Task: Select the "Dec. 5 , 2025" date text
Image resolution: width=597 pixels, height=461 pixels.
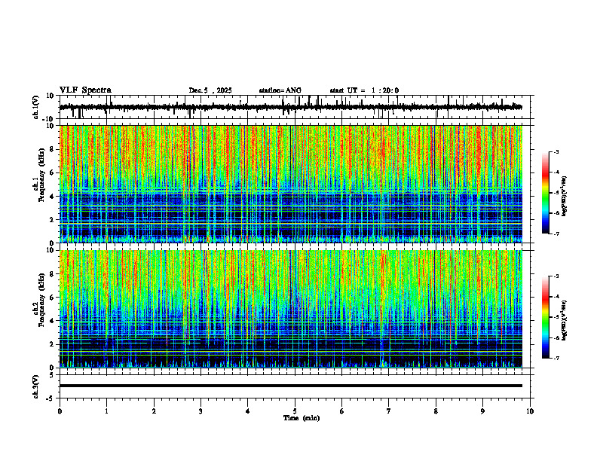Action: point(210,90)
